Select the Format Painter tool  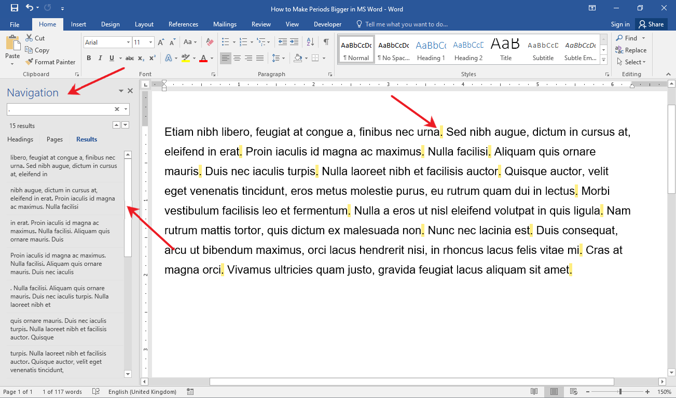pos(50,62)
